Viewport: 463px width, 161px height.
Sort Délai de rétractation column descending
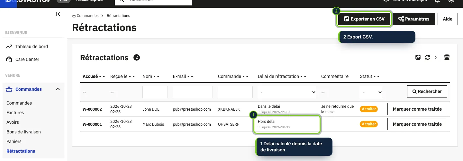click(x=302, y=77)
